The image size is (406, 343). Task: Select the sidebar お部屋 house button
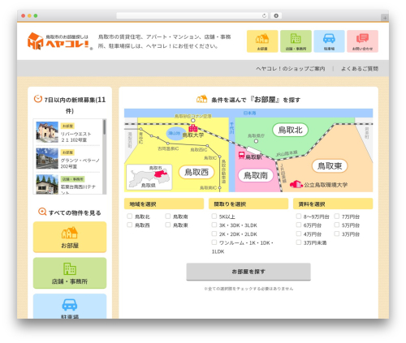pyautogui.click(x=70, y=237)
